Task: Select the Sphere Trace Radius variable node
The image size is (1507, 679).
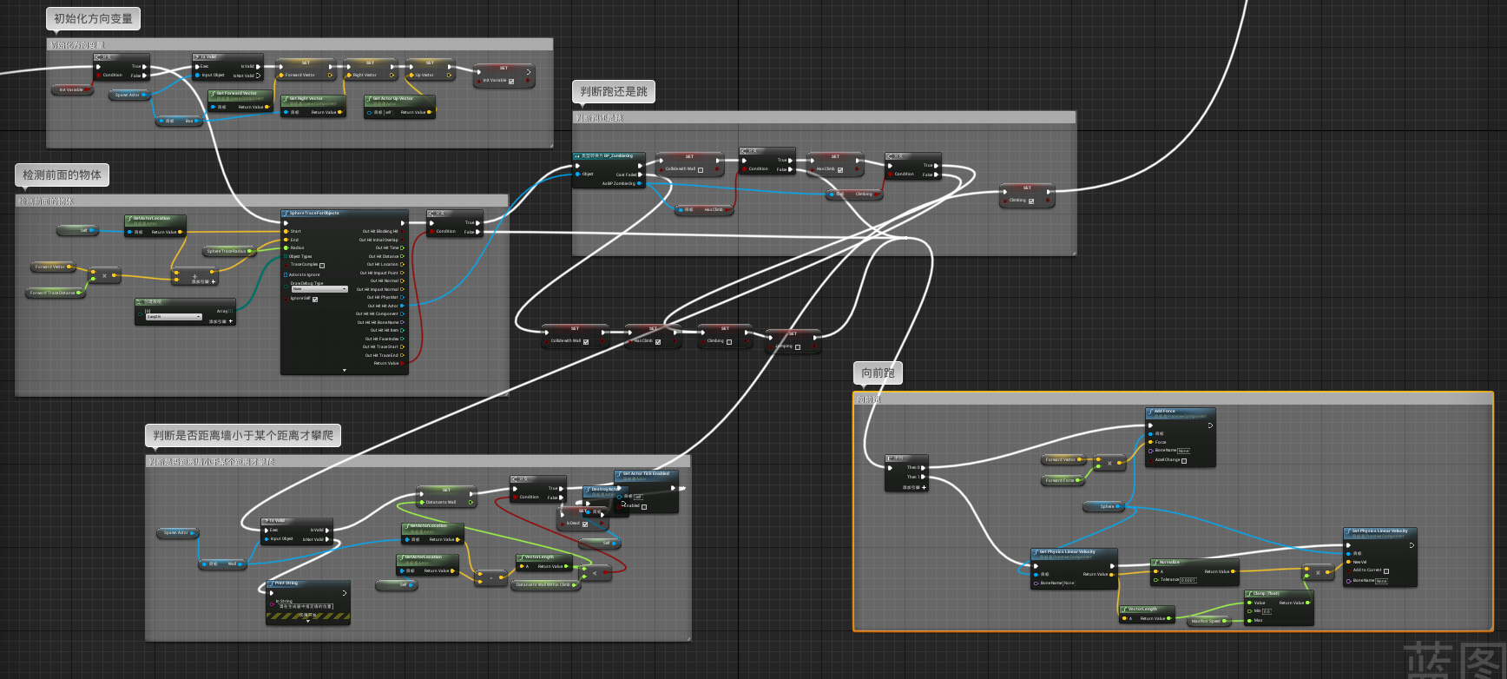Action: tap(229, 251)
